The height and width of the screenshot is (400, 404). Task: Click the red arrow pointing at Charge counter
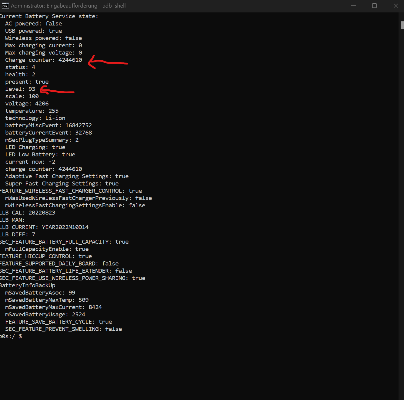coord(108,62)
